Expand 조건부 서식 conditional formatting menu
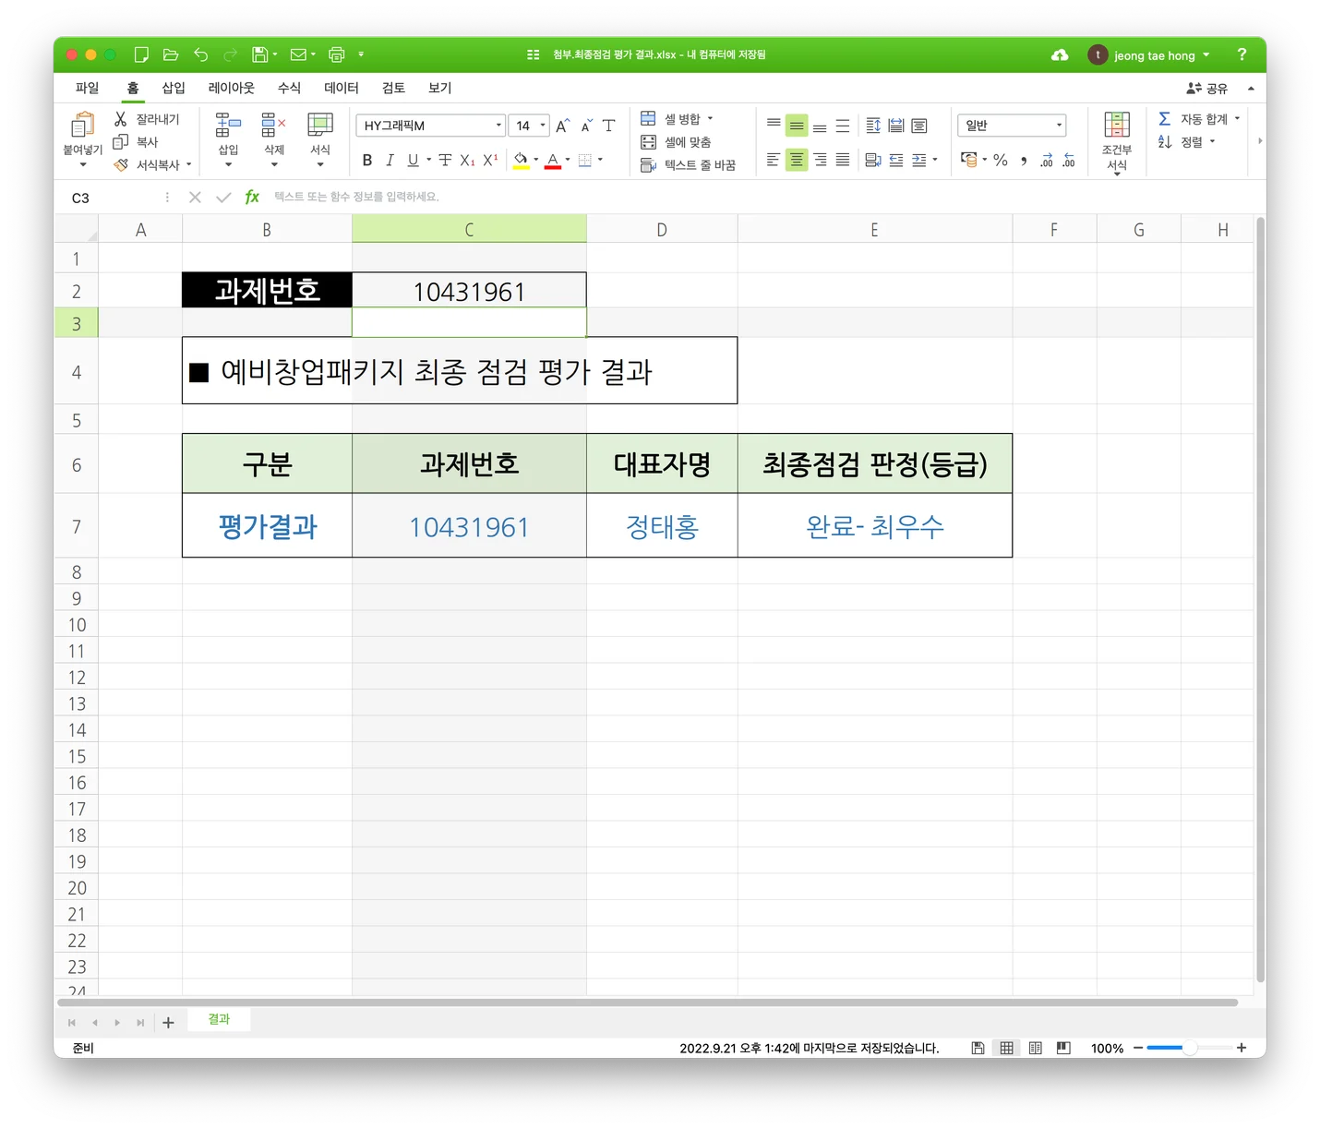Screen dimensions: 1320x1129 pyautogui.click(x=1117, y=144)
